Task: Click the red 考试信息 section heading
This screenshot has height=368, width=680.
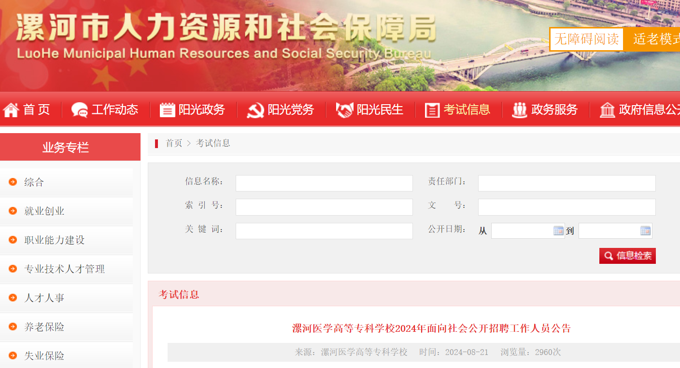Action: pos(179,294)
